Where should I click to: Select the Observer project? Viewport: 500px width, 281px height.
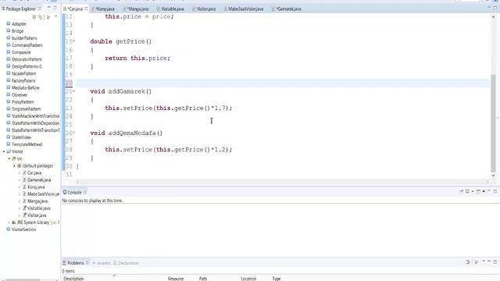click(x=20, y=95)
